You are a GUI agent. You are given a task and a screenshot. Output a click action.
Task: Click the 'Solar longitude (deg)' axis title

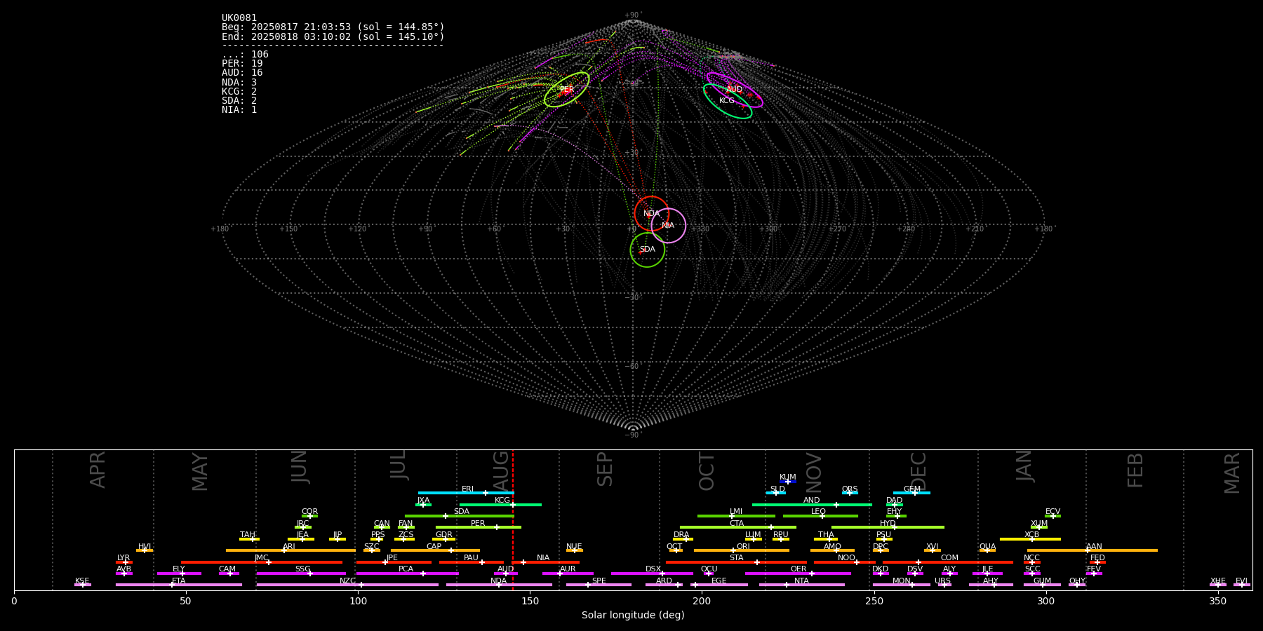coord(633,616)
